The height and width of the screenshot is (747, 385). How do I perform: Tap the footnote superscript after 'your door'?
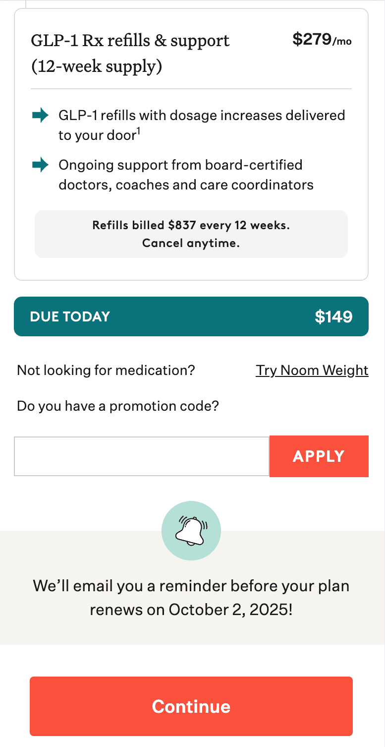(x=139, y=131)
